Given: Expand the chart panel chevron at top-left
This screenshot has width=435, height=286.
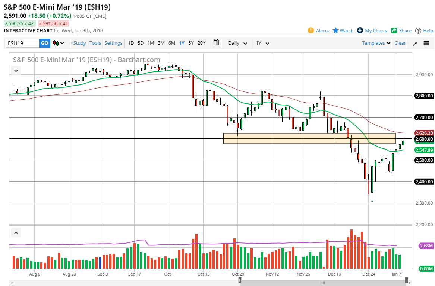Looking at the screenshot, I should 16,70.
